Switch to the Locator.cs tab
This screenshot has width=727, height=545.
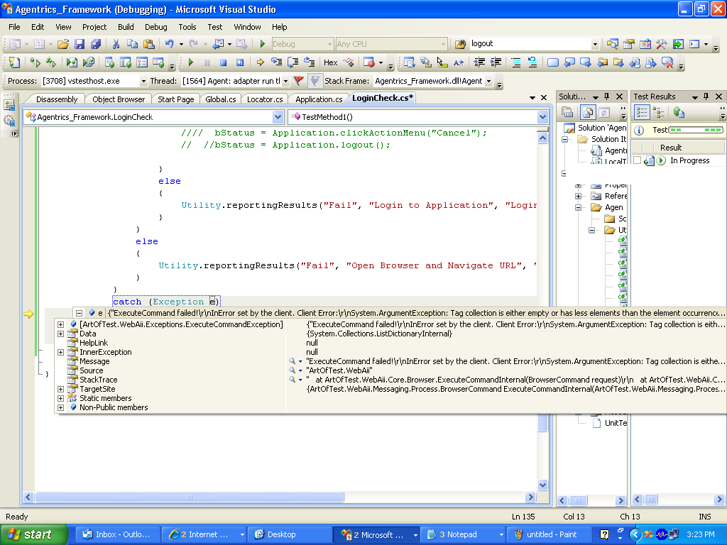(x=265, y=99)
